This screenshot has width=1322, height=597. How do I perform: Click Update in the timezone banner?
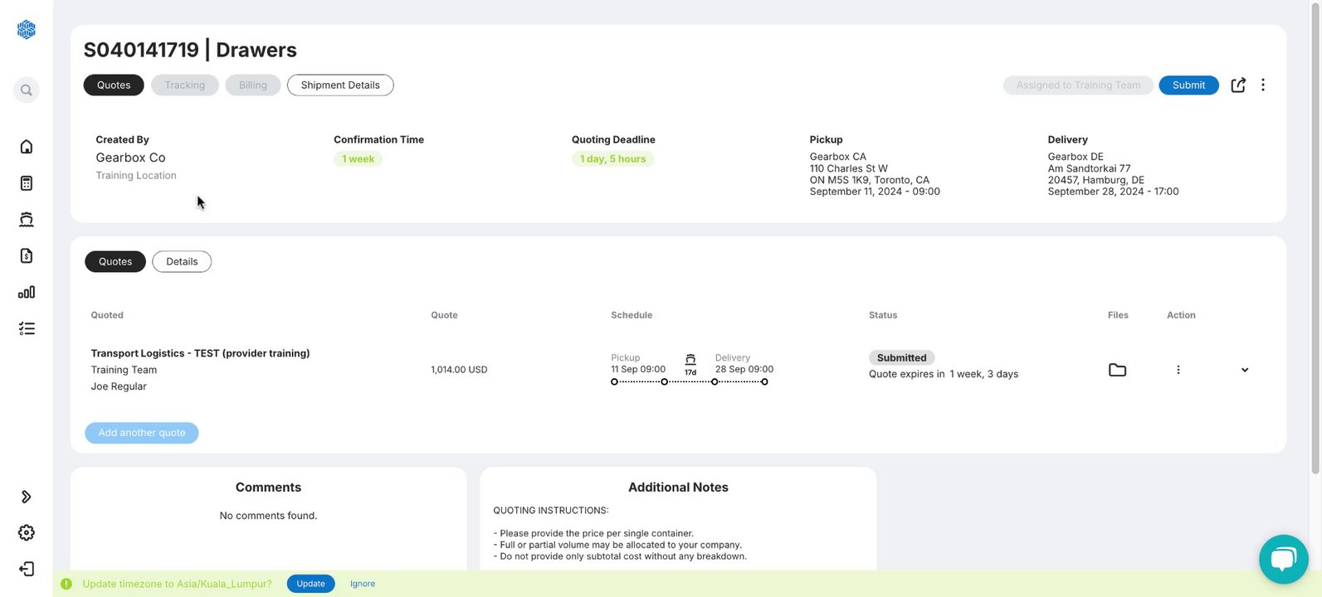click(x=310, y=584)
